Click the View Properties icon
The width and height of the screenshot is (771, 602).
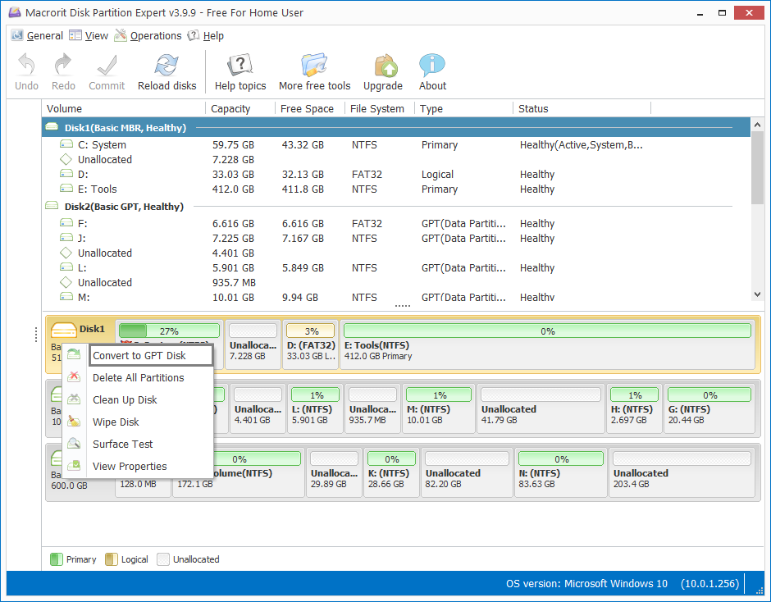click(74, 465)
